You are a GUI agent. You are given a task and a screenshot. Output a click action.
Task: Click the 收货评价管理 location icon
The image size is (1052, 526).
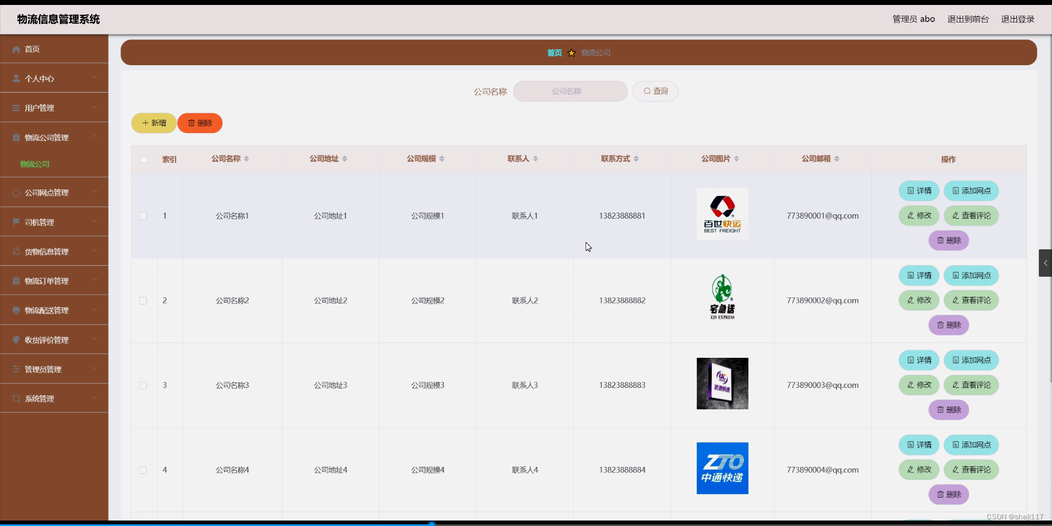pyautogui.click(x=15, y=340)
